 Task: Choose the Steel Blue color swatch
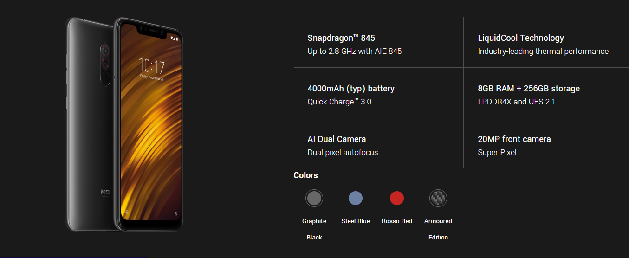click(356, 199)
